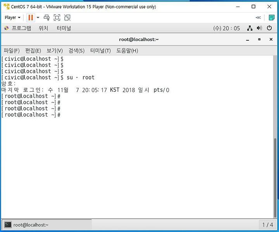Click the power icon in GNOME top bar
279x232 pixels.
point(269,28)
